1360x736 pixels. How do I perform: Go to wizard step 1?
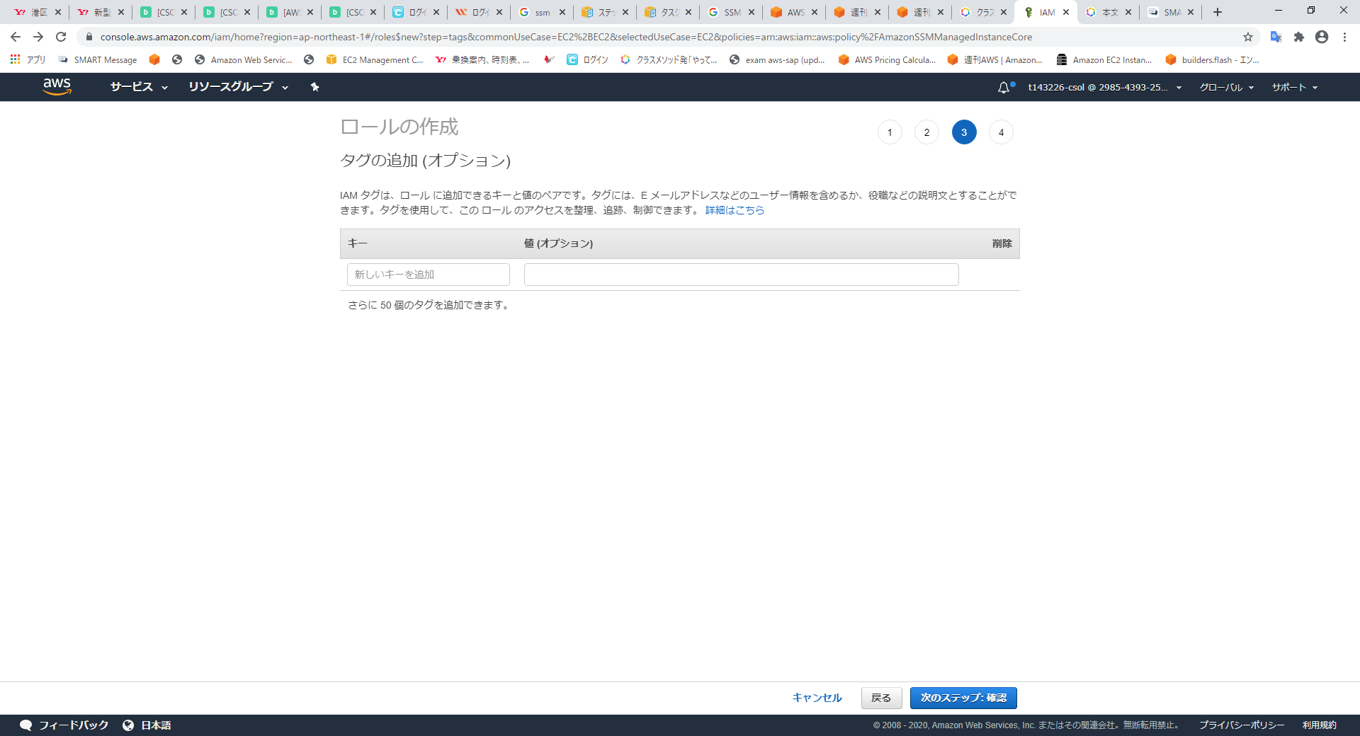890,132
